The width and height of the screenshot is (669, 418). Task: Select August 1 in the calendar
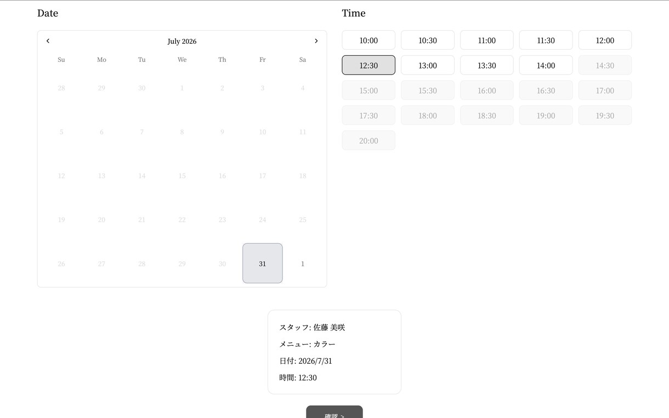pos(303,264)
